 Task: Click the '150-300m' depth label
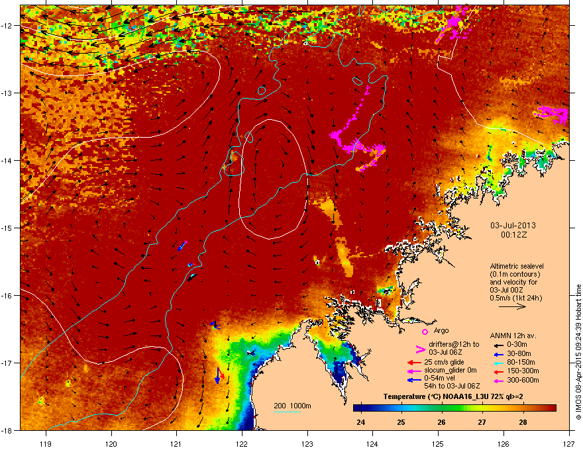pyautogui.click(x=523, y=371)
